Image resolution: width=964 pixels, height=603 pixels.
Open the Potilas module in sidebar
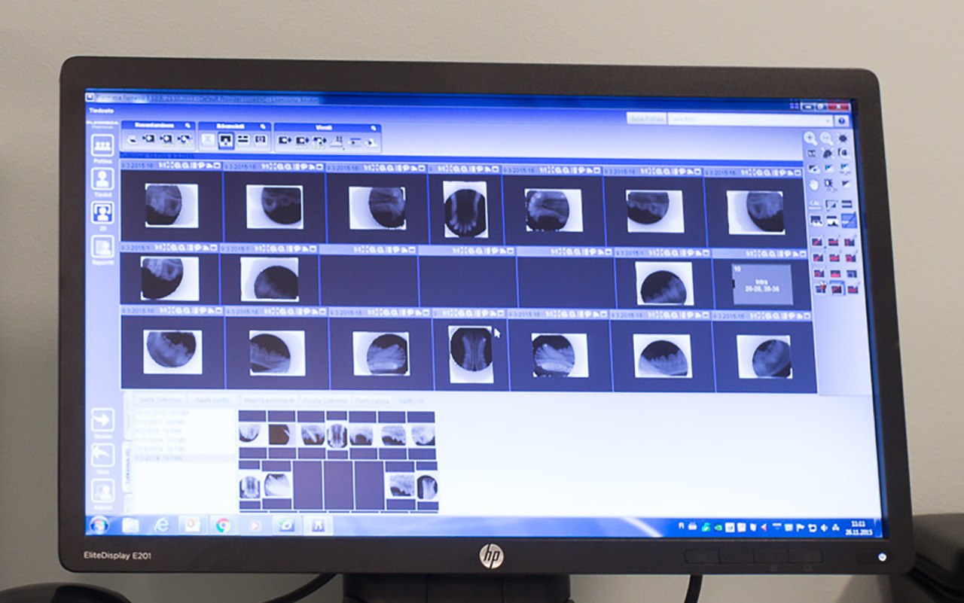click(x=102, y=147)
